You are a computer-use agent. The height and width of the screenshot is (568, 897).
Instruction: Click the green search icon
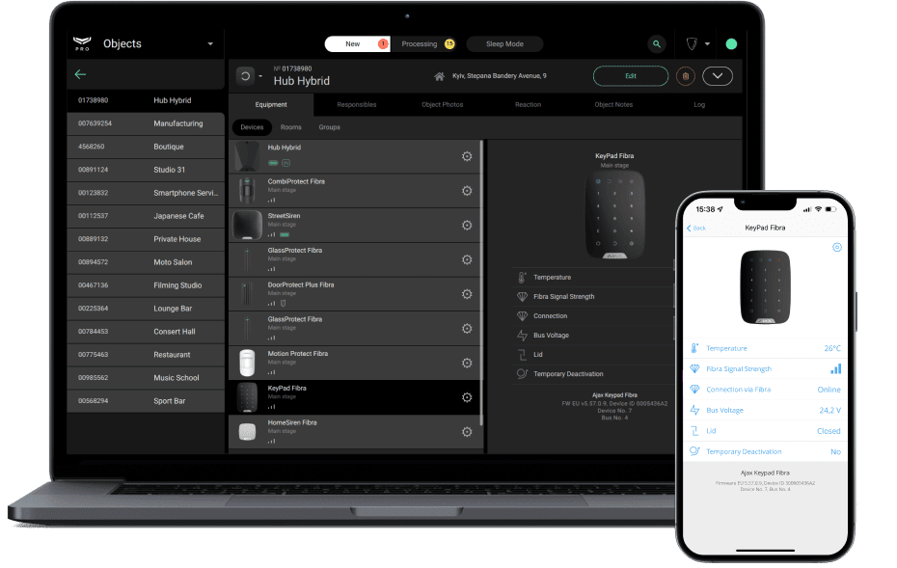(x=657, y=44)
